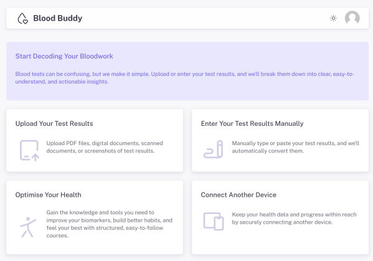Click the connected devices icon
This screenshot has height=261, width=373.
[x=214, y=221]
